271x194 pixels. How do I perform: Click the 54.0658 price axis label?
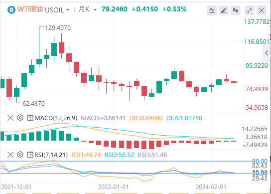[x=257, y=108]
